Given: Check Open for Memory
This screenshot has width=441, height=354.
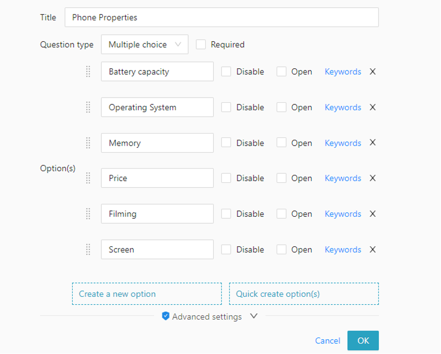Looking at the screenshot, I should point(281,143).
